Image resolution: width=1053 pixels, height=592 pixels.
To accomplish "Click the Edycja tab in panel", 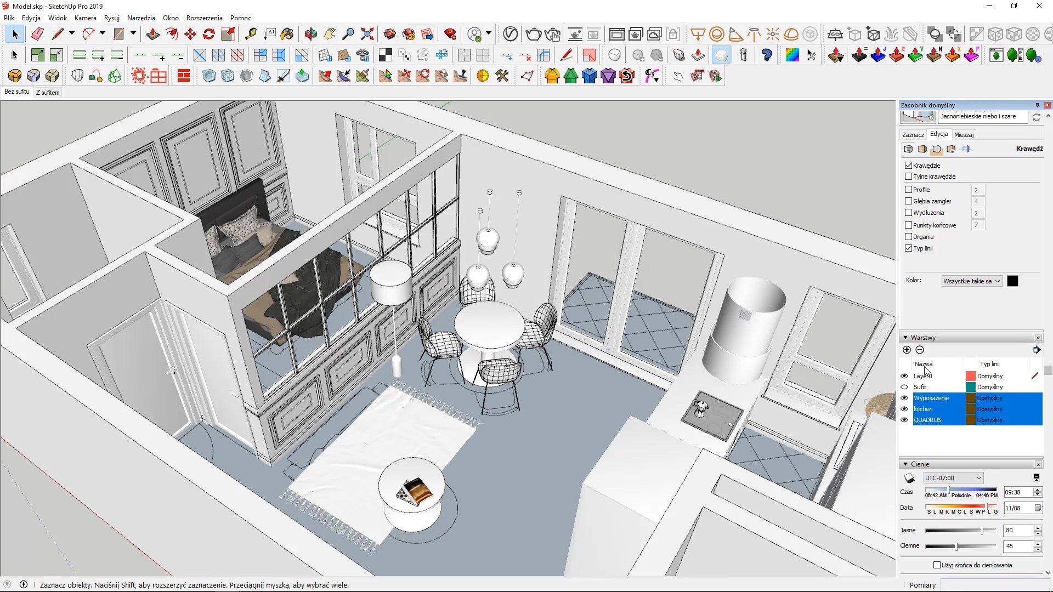I will 940,134.
